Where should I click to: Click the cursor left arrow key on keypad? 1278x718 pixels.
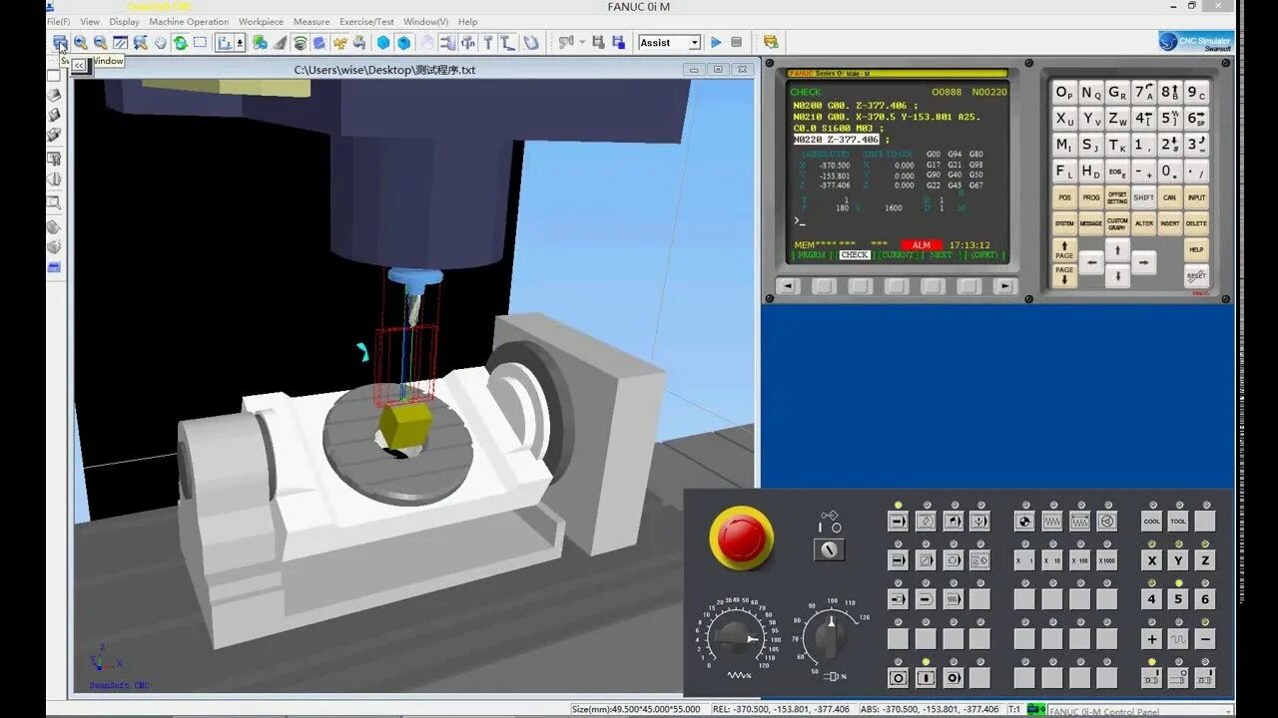point(1091,263)
